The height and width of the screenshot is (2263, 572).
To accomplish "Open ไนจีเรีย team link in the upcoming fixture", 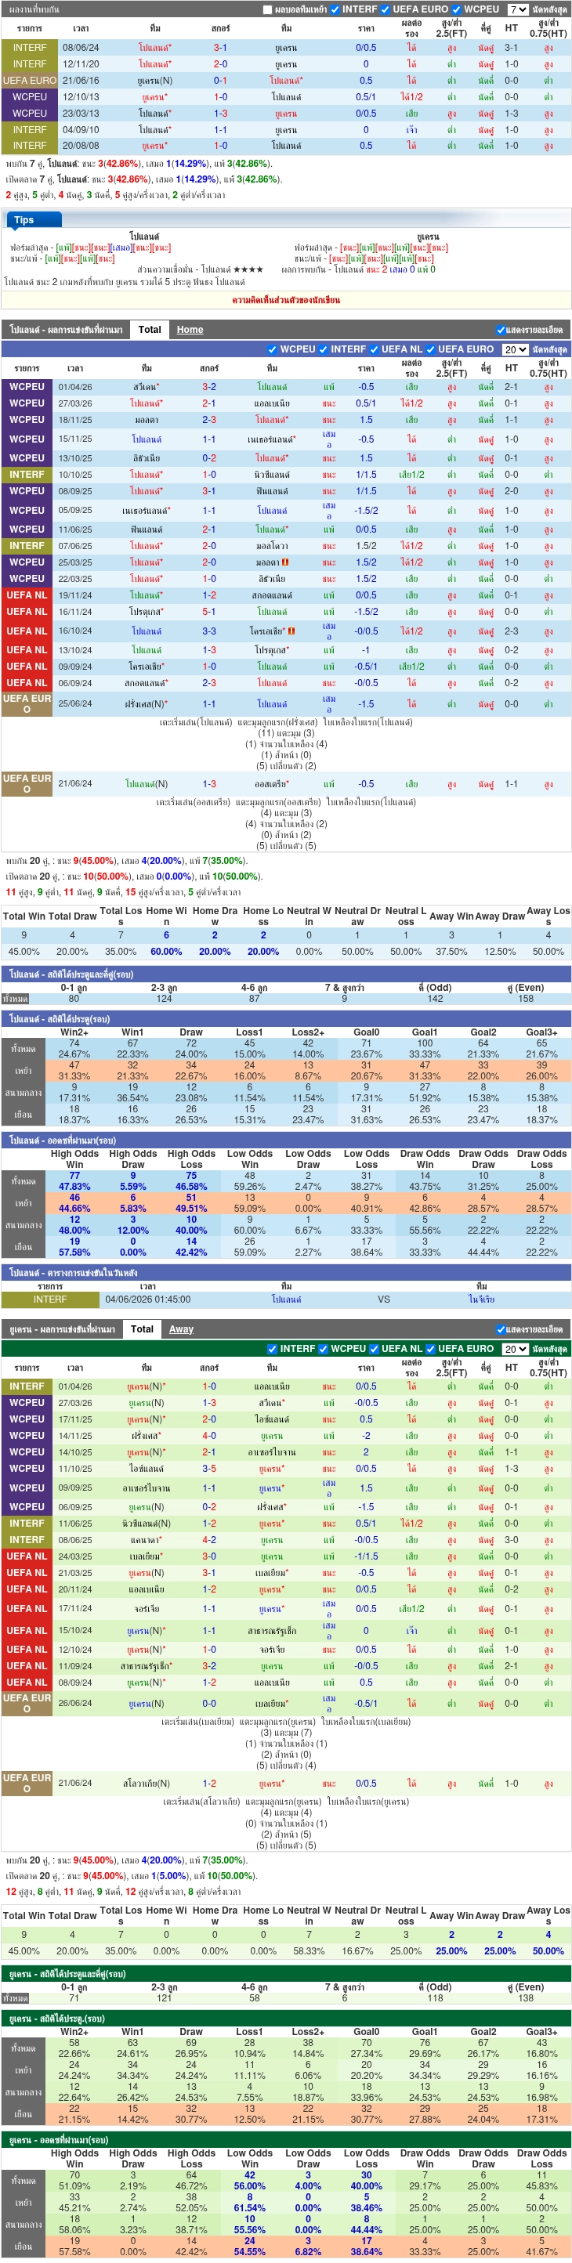I will (x=482, y=1300).
